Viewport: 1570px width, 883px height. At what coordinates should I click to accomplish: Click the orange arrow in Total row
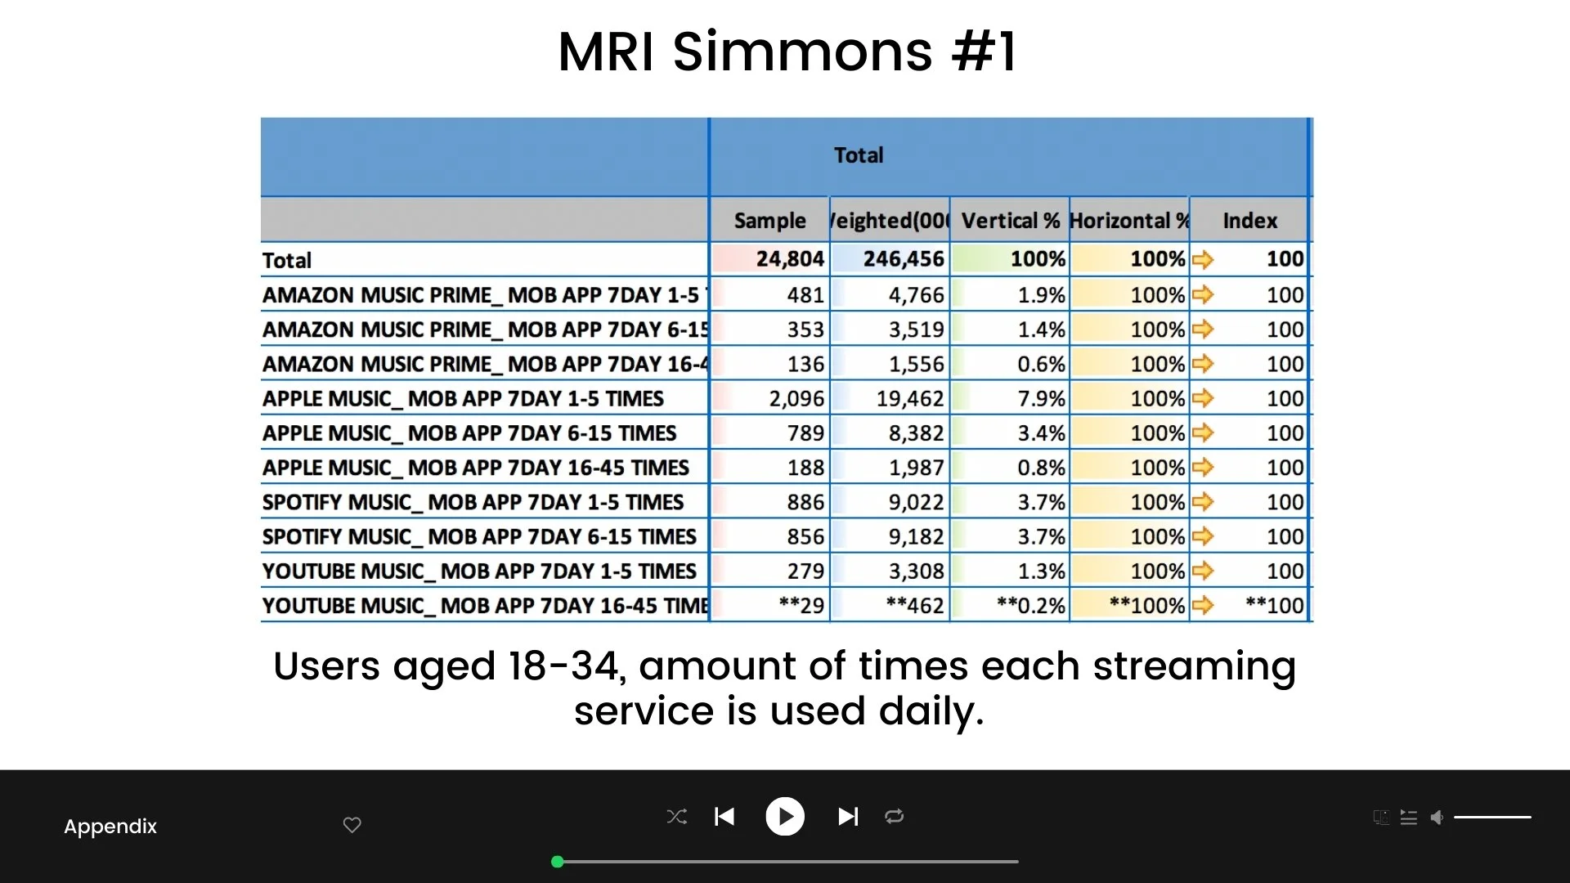(1203, 260)
